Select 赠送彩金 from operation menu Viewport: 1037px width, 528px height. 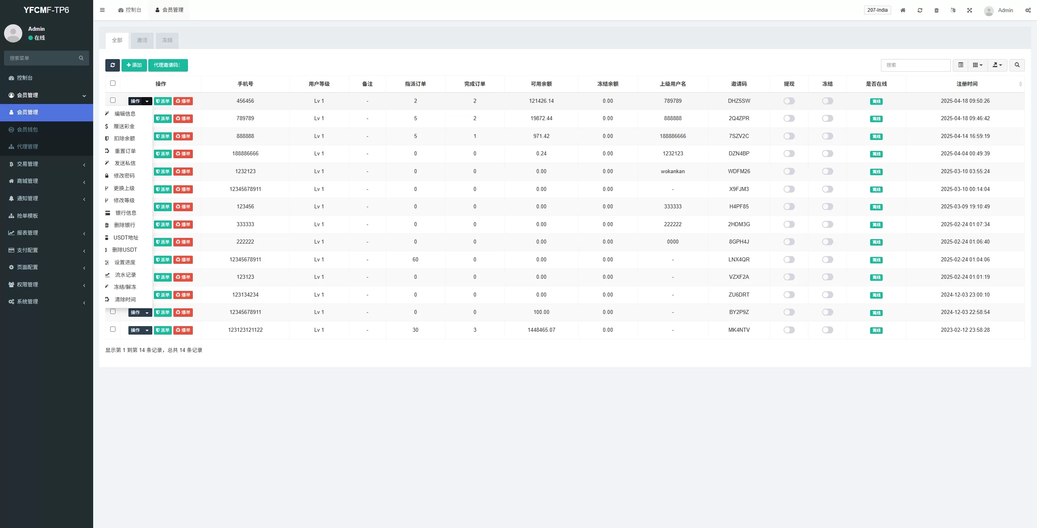tap(124, 126)
